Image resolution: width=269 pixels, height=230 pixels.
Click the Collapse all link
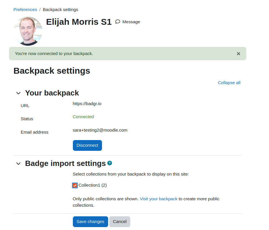[229, 83]
